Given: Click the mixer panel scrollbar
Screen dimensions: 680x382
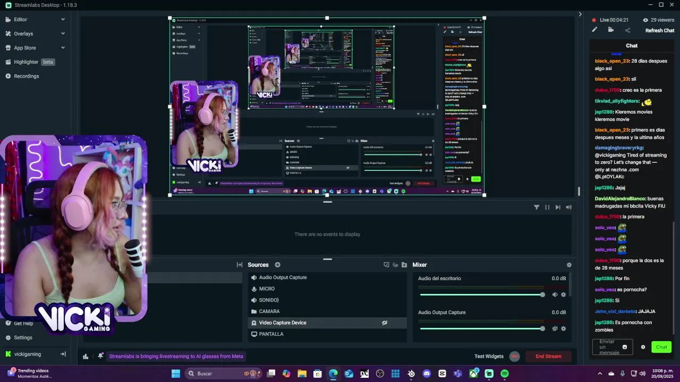Looking at the screenshot, I should click(571, 285).
